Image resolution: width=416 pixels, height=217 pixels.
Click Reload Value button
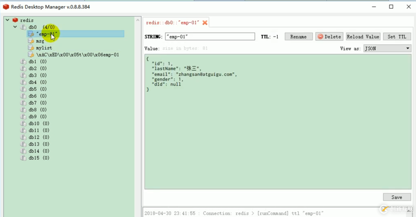[363, 37]
